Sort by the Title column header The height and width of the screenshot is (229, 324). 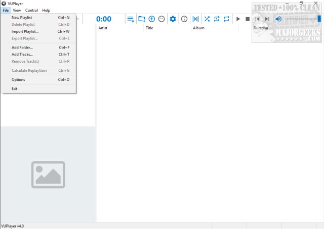tap(167, 28)
